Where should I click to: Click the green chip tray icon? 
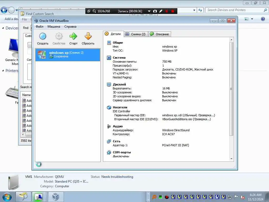(x=161, y=197)
